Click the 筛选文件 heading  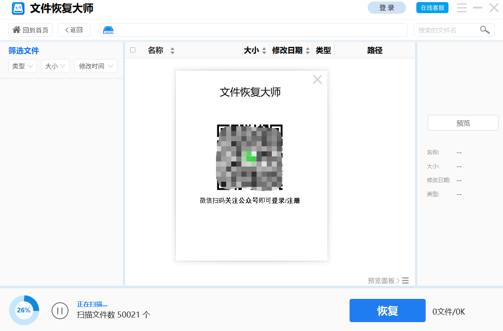click(x=24, y=51)
